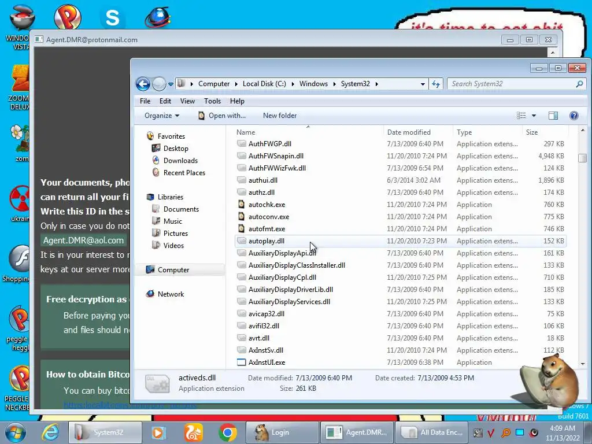Image resolution: width=592 pixels, height=444 pixels.
Task: Open the Music library
Action: 172,221
